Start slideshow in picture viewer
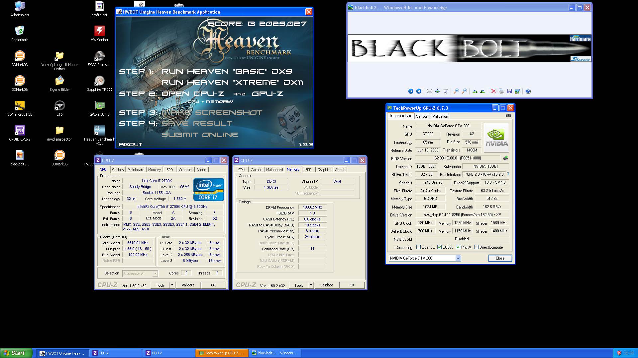Screen dimensions: 638x358 pyautogui.click(x=446, y=91)
